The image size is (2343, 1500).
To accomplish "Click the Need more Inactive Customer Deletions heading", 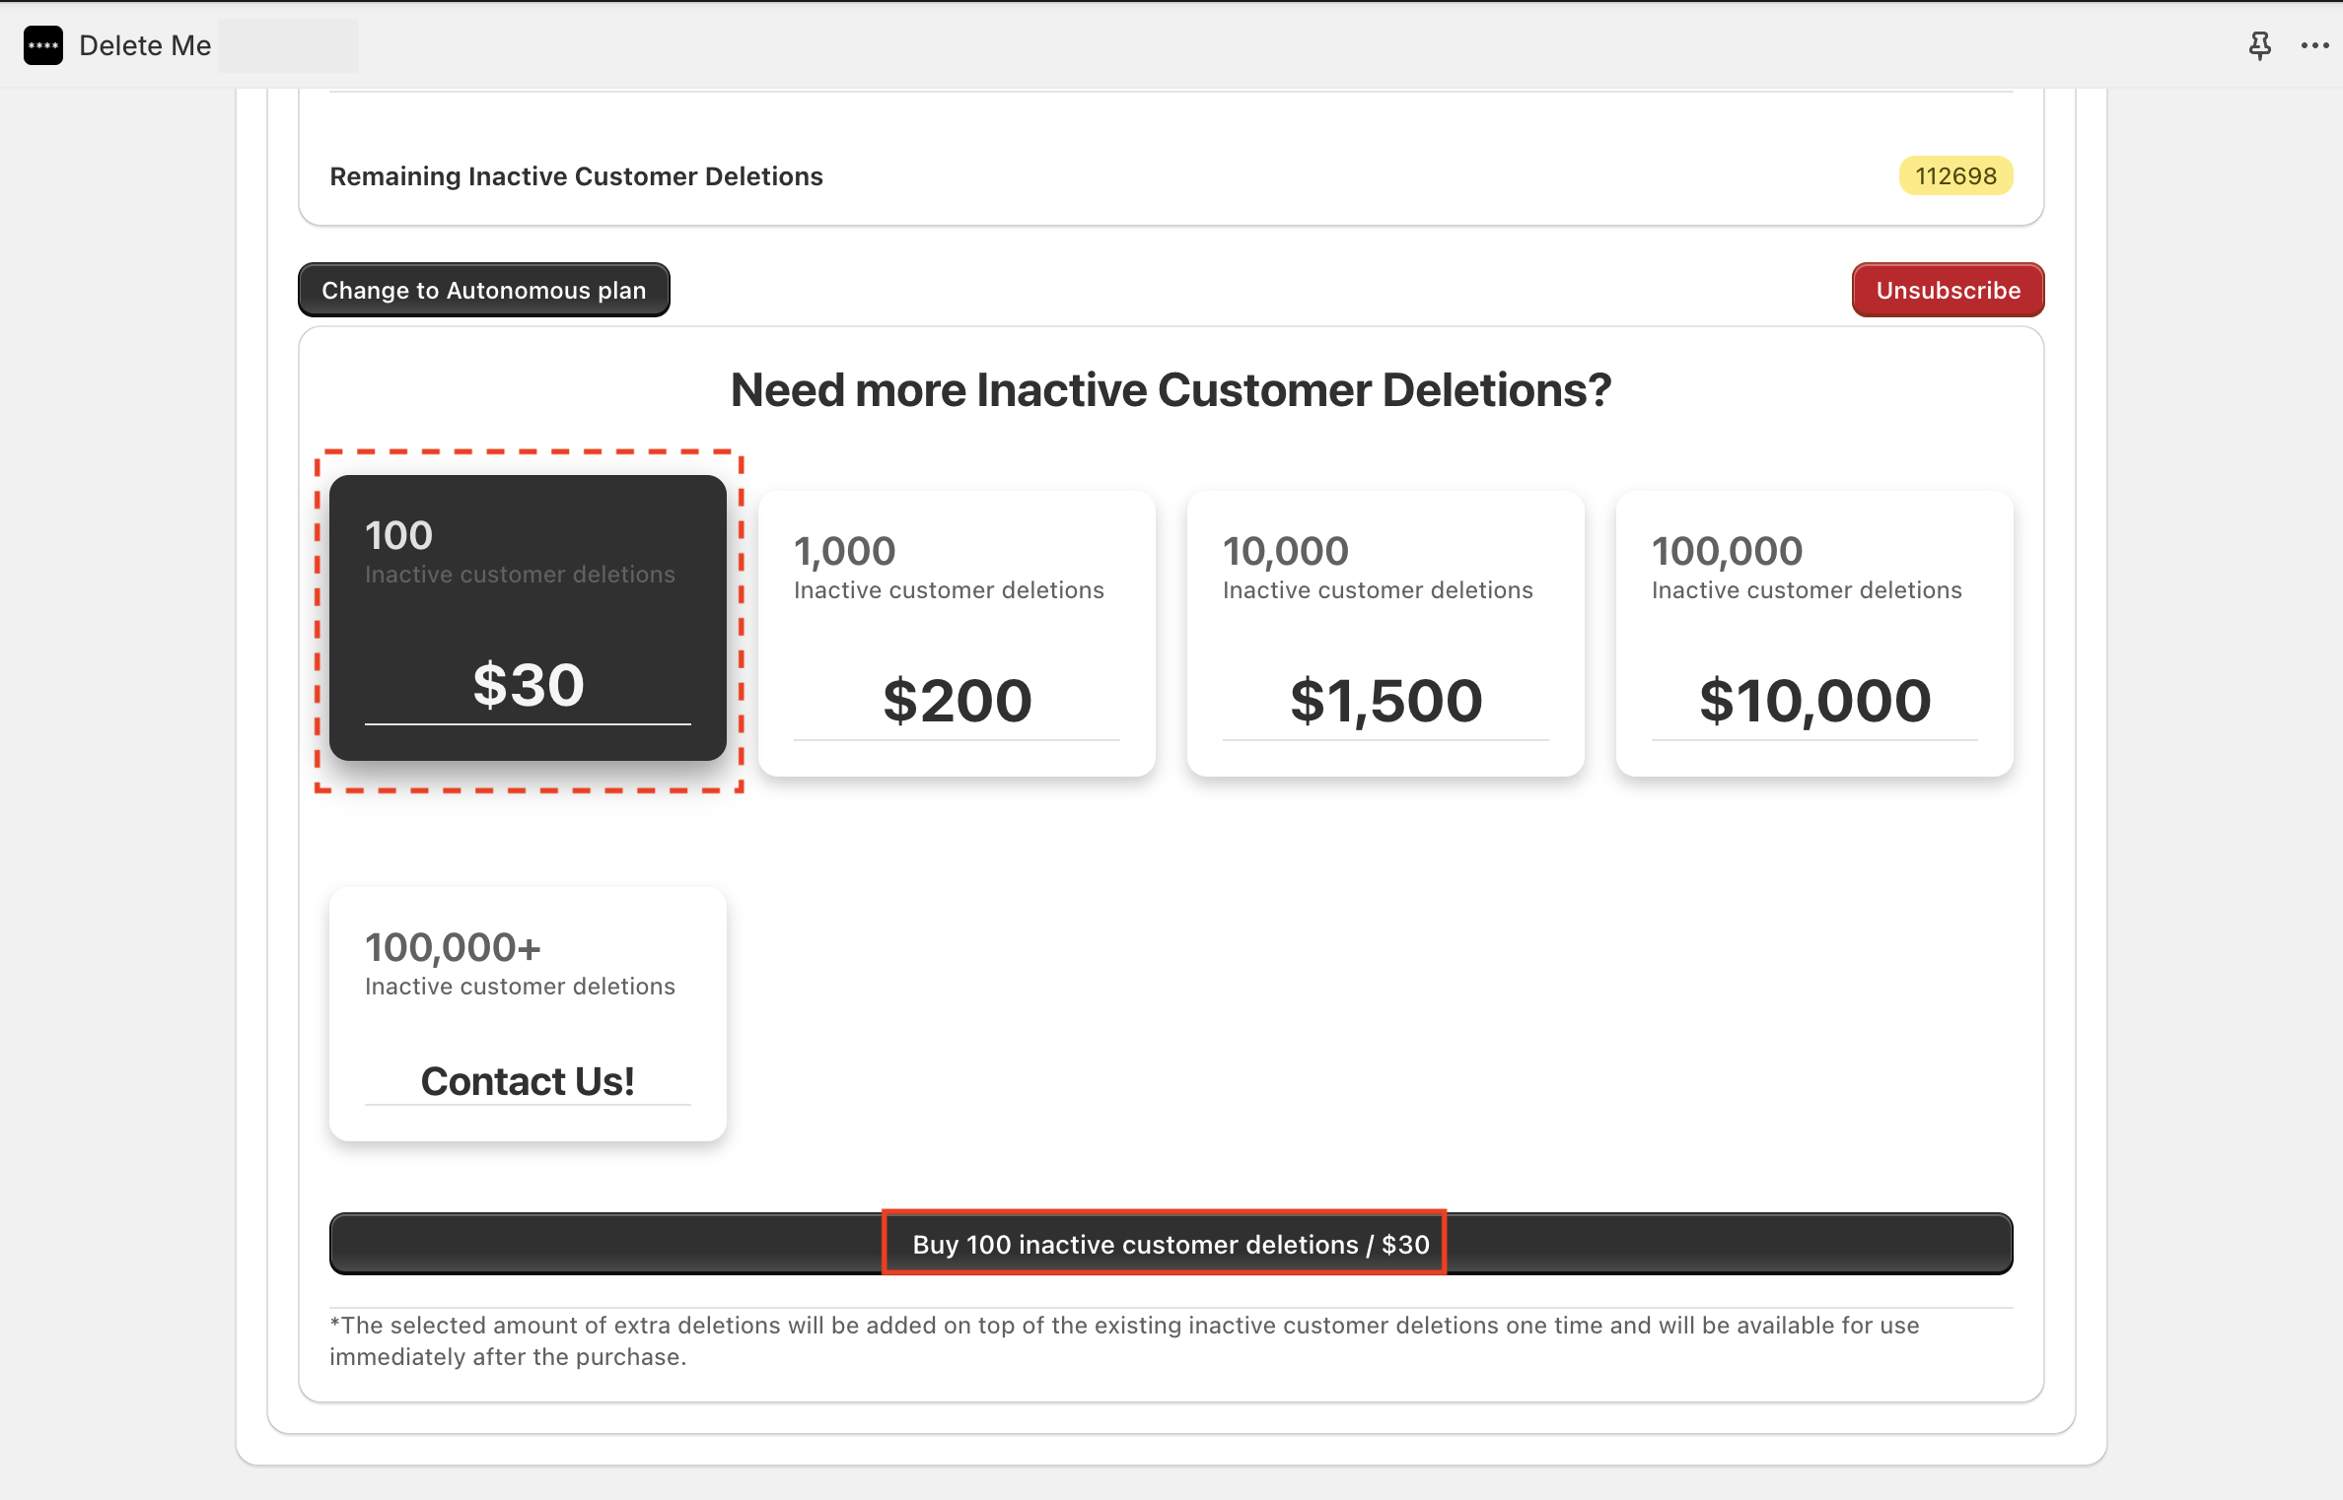I will [1171, 390].
